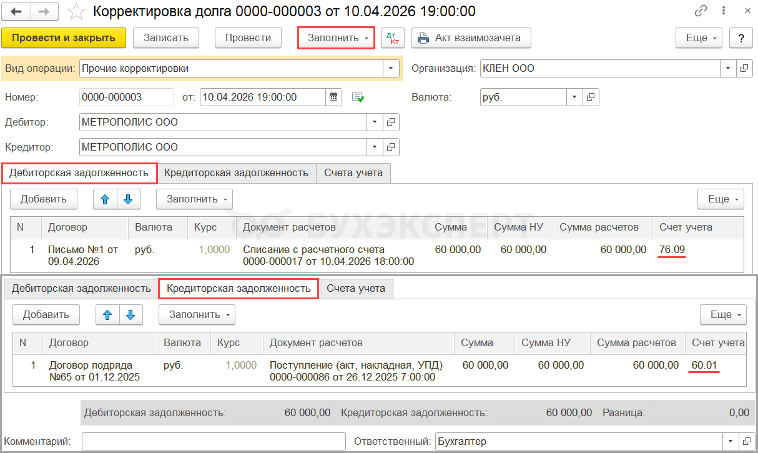Viewport: 758px width, 453px height.
Task: Copy link to document icon
Action: pos(701,12)
